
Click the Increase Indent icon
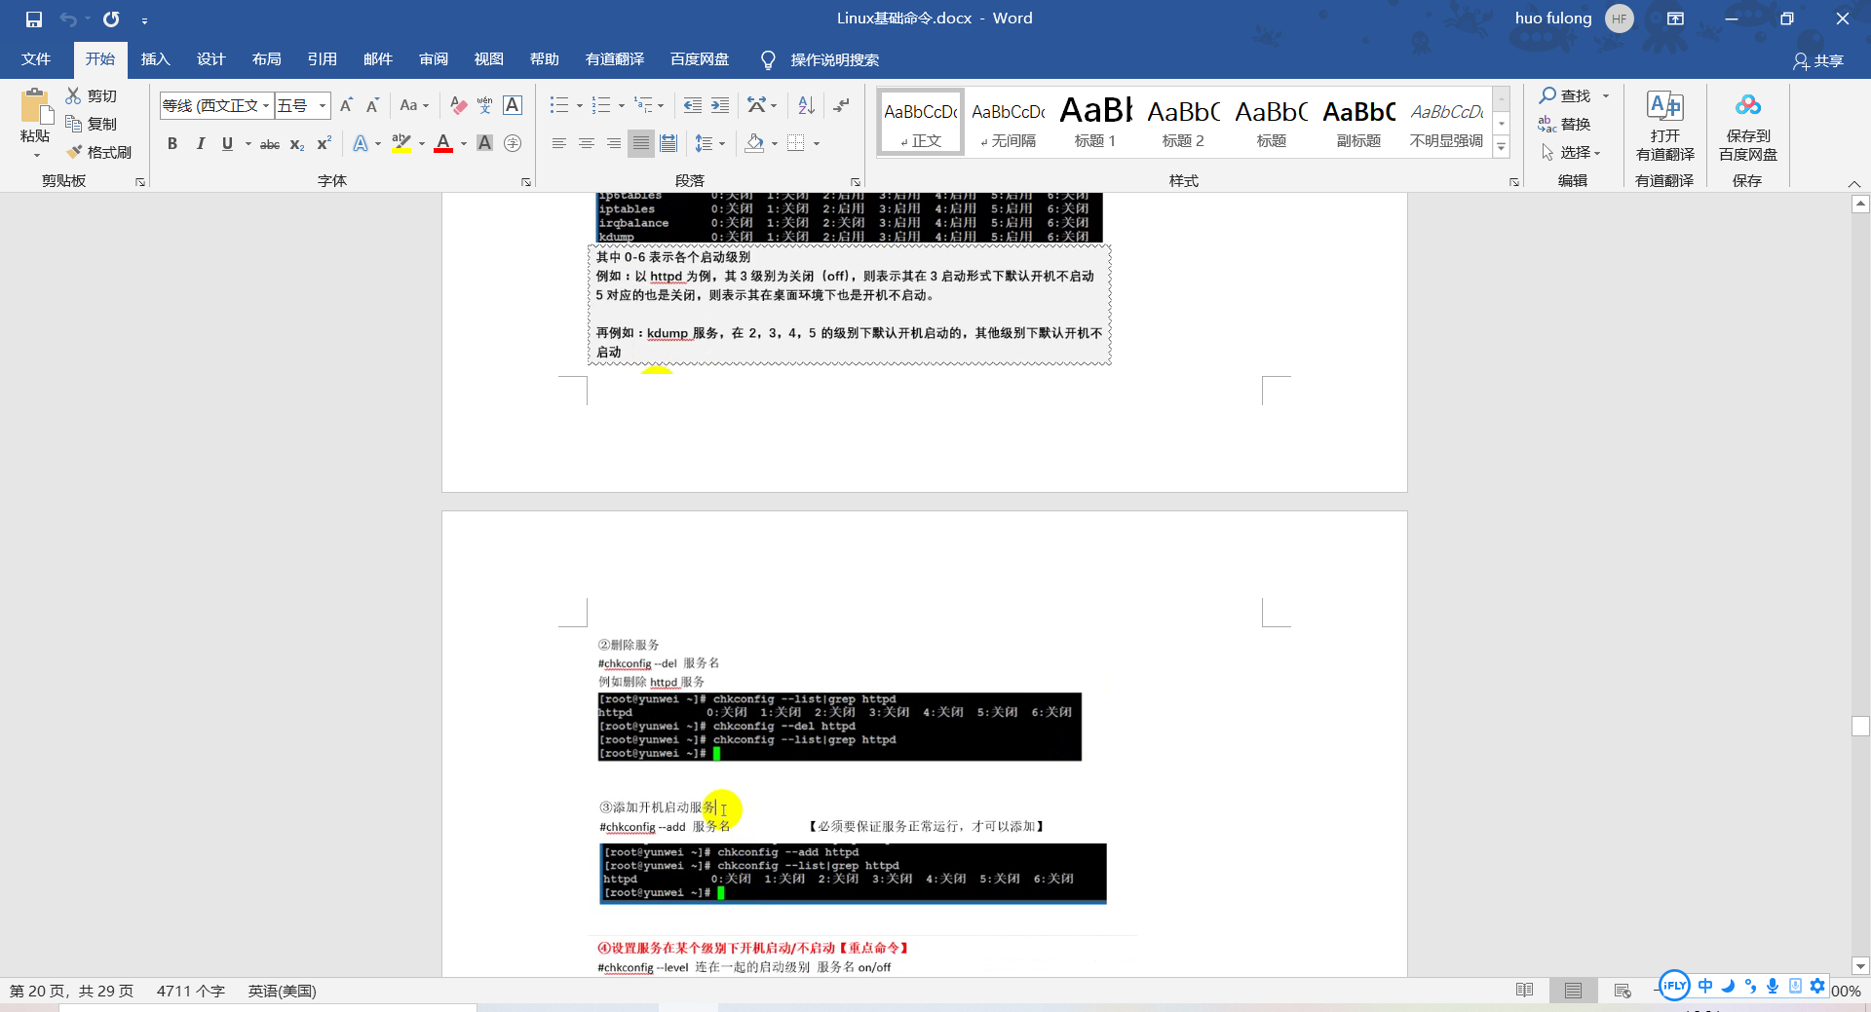coord(720,105)
